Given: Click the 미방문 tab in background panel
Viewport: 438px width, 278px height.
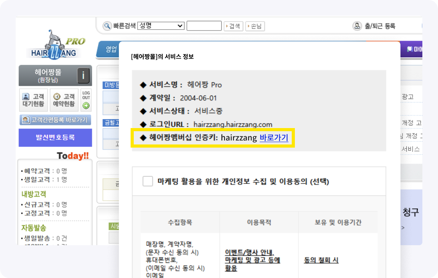Looking at the screenshot, I should 111,85.
